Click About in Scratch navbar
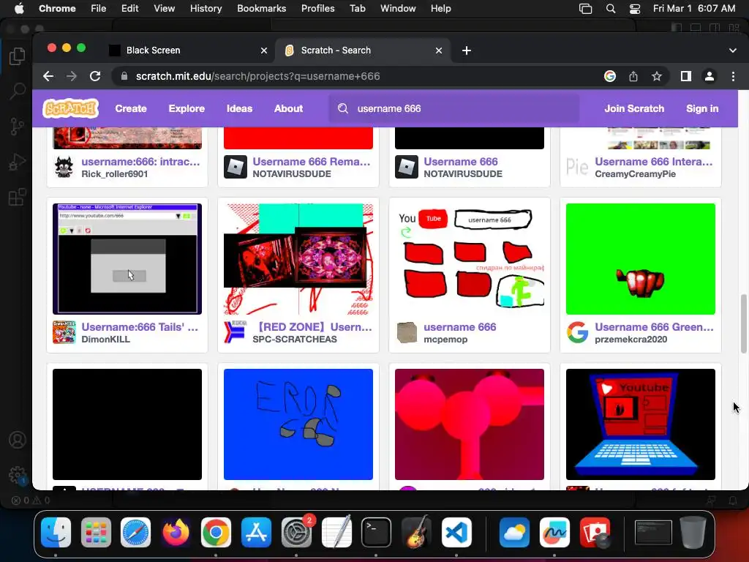 click(x=288, y=108)
